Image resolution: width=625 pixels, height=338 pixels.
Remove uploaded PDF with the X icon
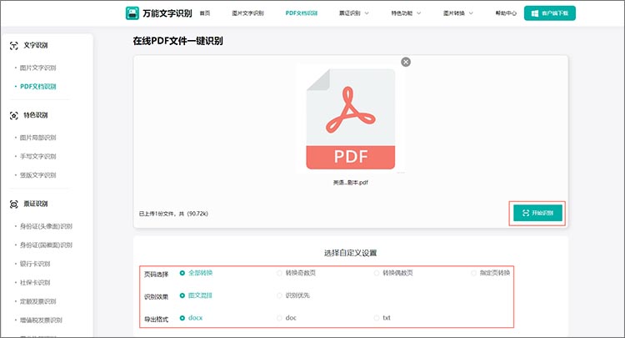tap(406, 62)
